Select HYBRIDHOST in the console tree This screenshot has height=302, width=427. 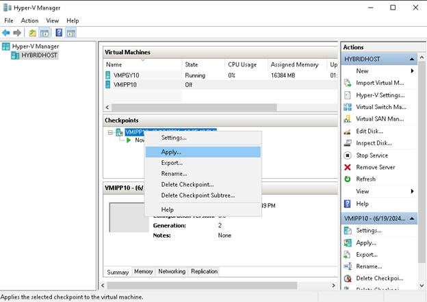39,55
